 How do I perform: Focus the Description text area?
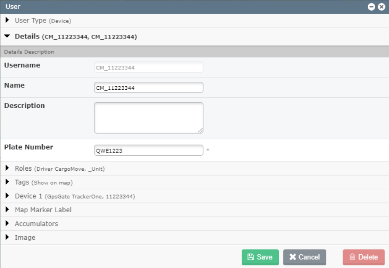[149, 118]
